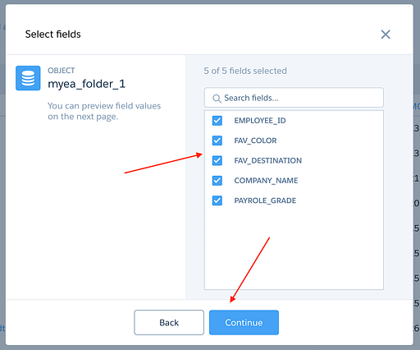Deselect the COMPANY_NAME checkbox
420x350 pixels.
point(217,181)
